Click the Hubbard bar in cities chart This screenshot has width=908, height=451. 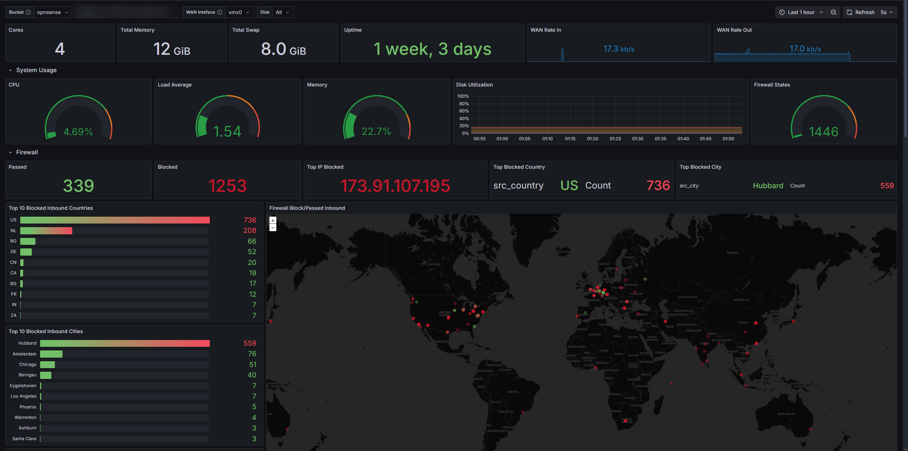[x=125, y=343]
